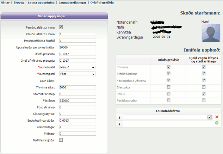Go to Launa uppsetning
Screen dimensions: 223x154
point(41,3)
